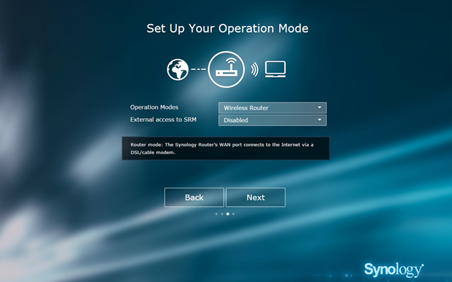Click the globe Internet icon
This screenshot has height=282, width=452.
click(177, 70)
